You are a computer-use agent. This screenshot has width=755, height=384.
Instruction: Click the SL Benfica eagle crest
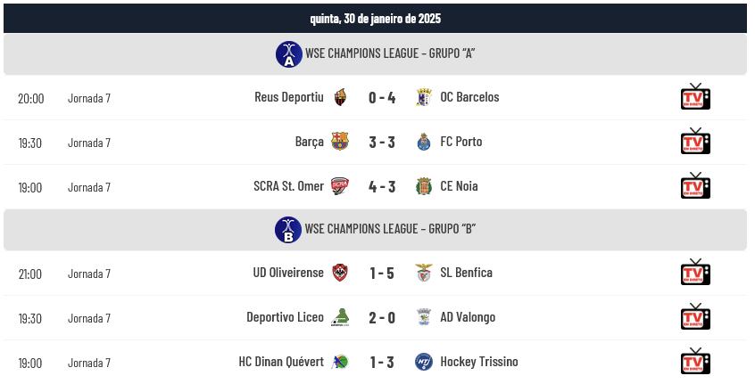click(x=424, y=273)
